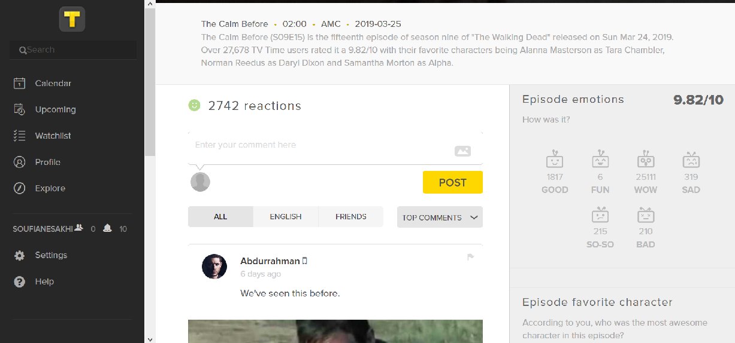Focus the sidebar Search field

coord(73,50)
